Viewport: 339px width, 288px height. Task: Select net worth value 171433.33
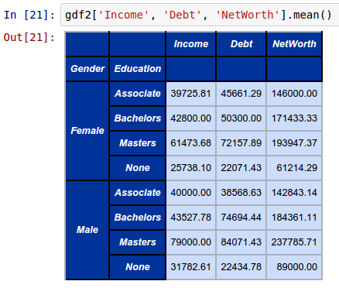(x=294, y=118)
